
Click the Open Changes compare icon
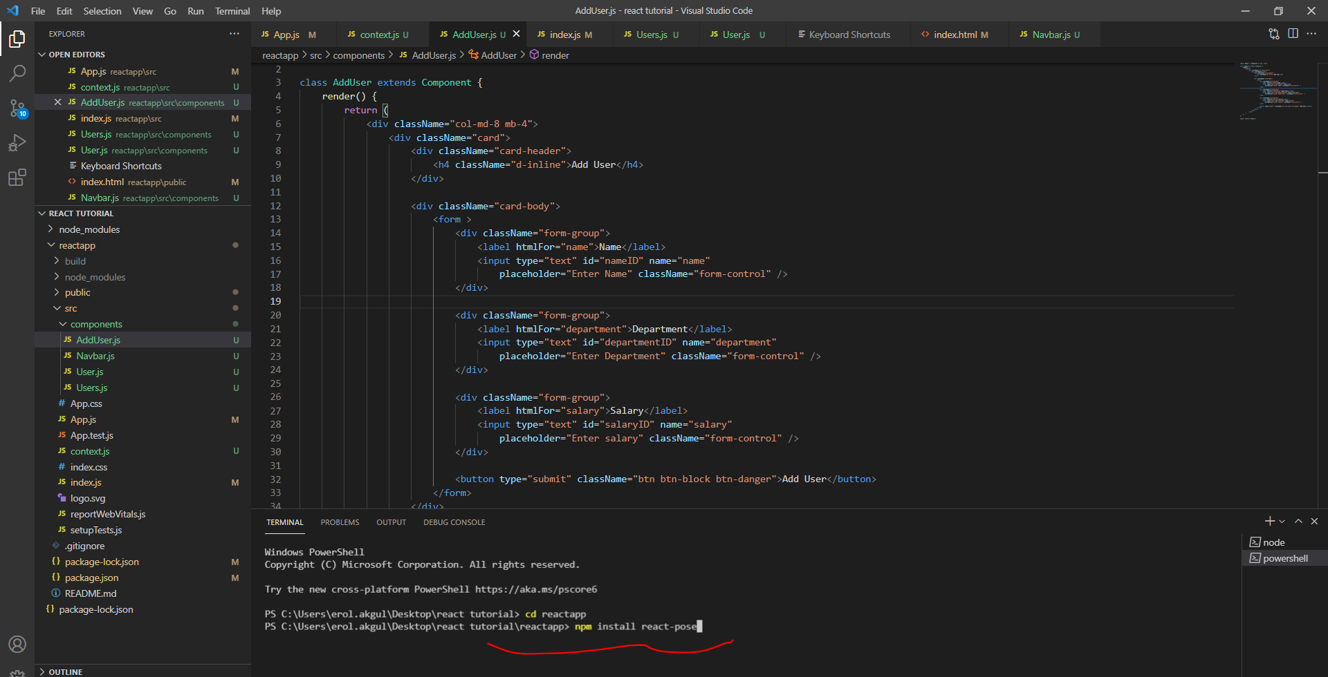tap(1273, 34)
